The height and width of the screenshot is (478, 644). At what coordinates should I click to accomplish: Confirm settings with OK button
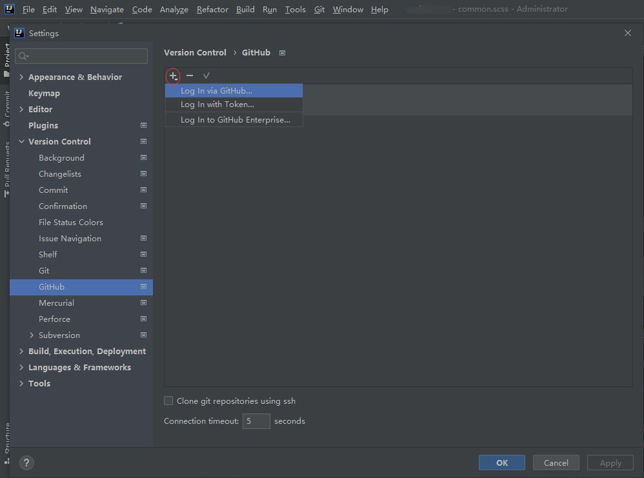point(502,463)
